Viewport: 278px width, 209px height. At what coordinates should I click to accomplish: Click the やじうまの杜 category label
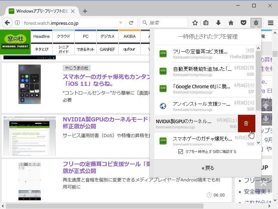(x=76, y=68)
